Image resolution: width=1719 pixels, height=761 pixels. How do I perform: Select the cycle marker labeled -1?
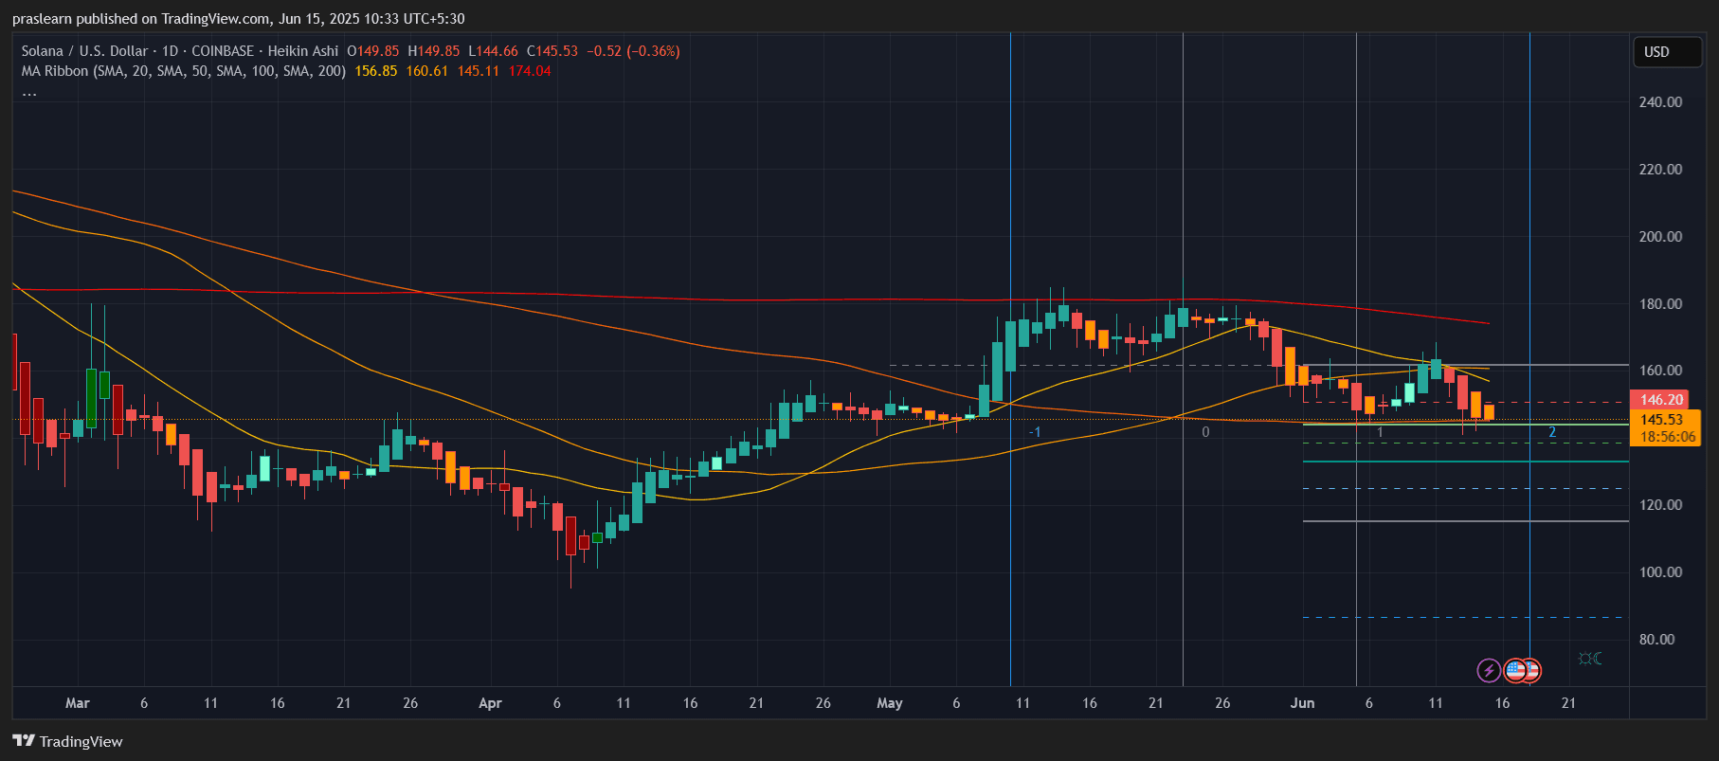pos(1035,432)
